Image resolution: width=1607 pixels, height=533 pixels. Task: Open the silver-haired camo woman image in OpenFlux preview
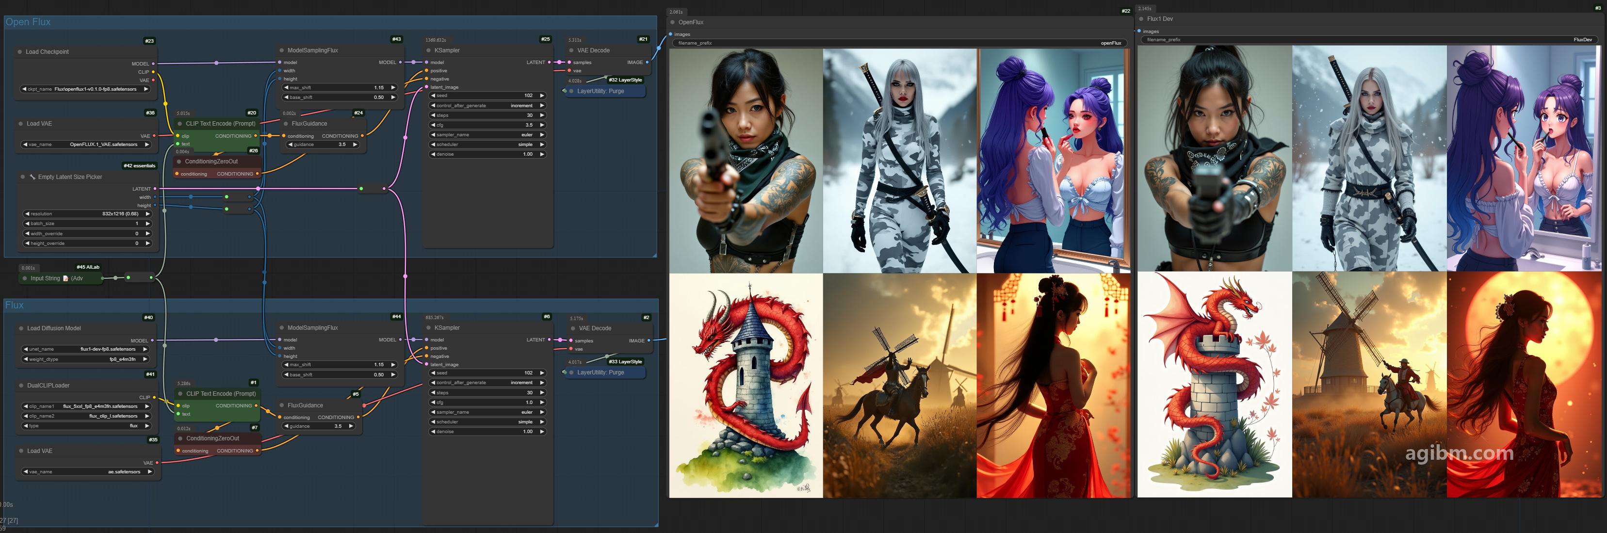[900, 161]
